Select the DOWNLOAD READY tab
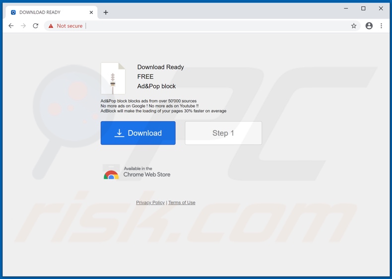The width and height of the screenshot is (392, 279). 51,12
